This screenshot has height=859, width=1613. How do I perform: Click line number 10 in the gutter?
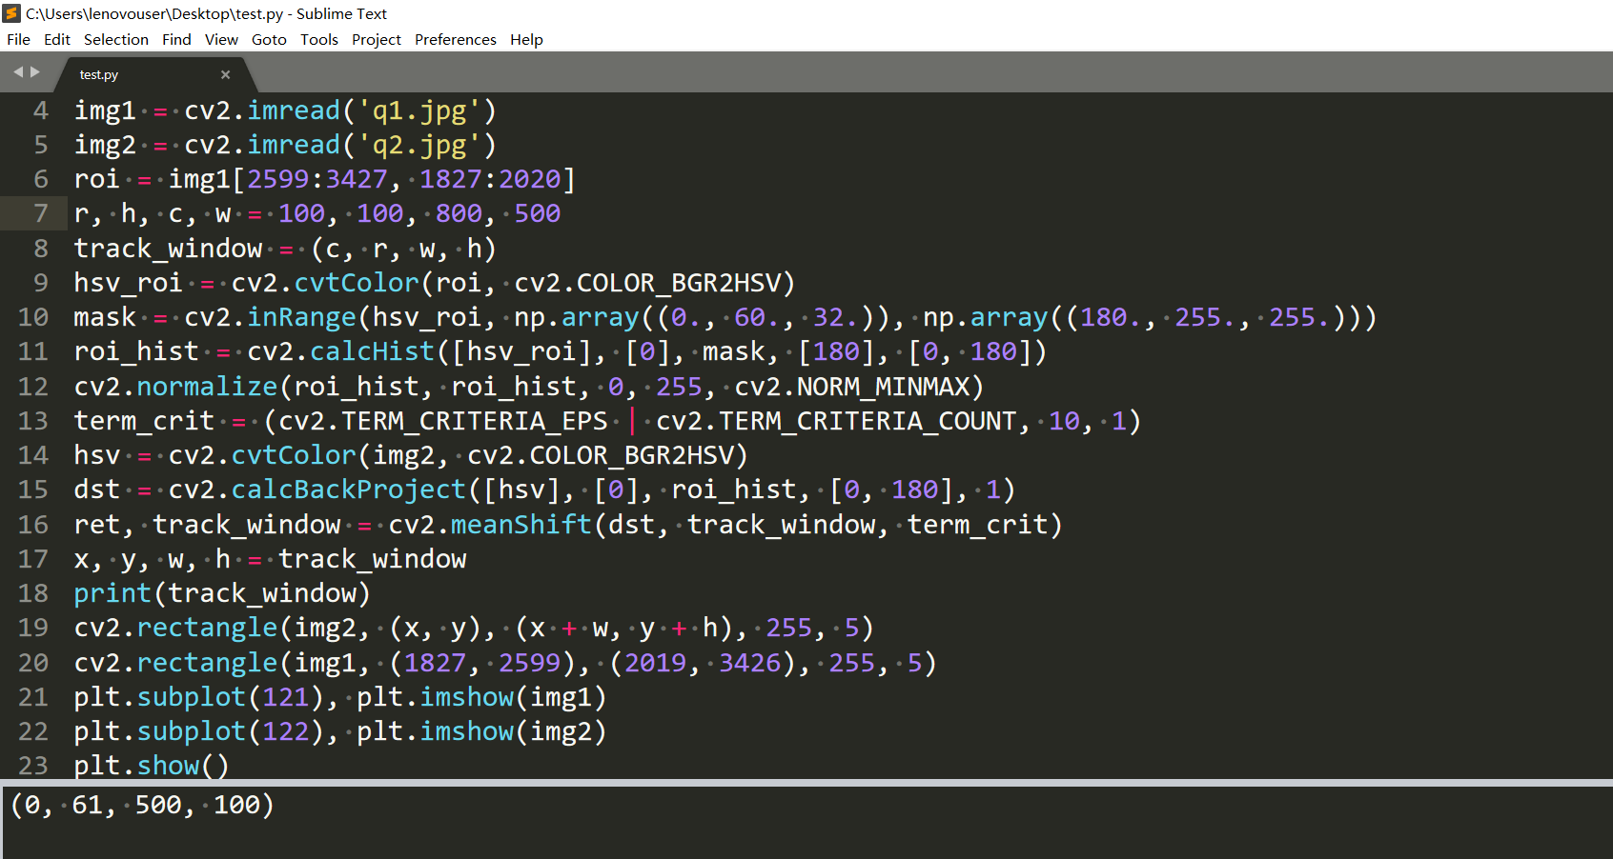[x=32, y=317]
